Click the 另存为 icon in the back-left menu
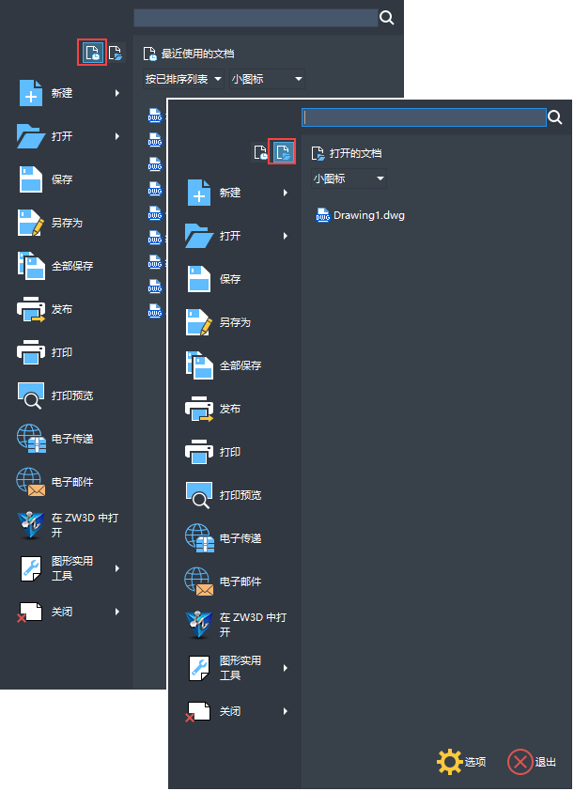Screen dimensions: 574x791 (31, 223)
